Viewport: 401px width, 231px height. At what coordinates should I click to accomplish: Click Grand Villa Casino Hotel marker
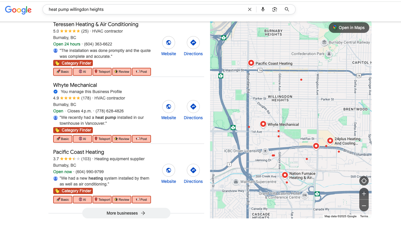[305, 195]
